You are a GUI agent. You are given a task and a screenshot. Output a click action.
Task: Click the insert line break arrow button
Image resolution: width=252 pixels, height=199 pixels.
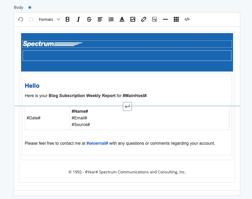(127, 106)
